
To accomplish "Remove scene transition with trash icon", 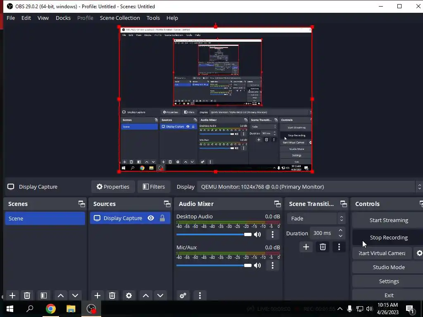I will click(323, 247).
